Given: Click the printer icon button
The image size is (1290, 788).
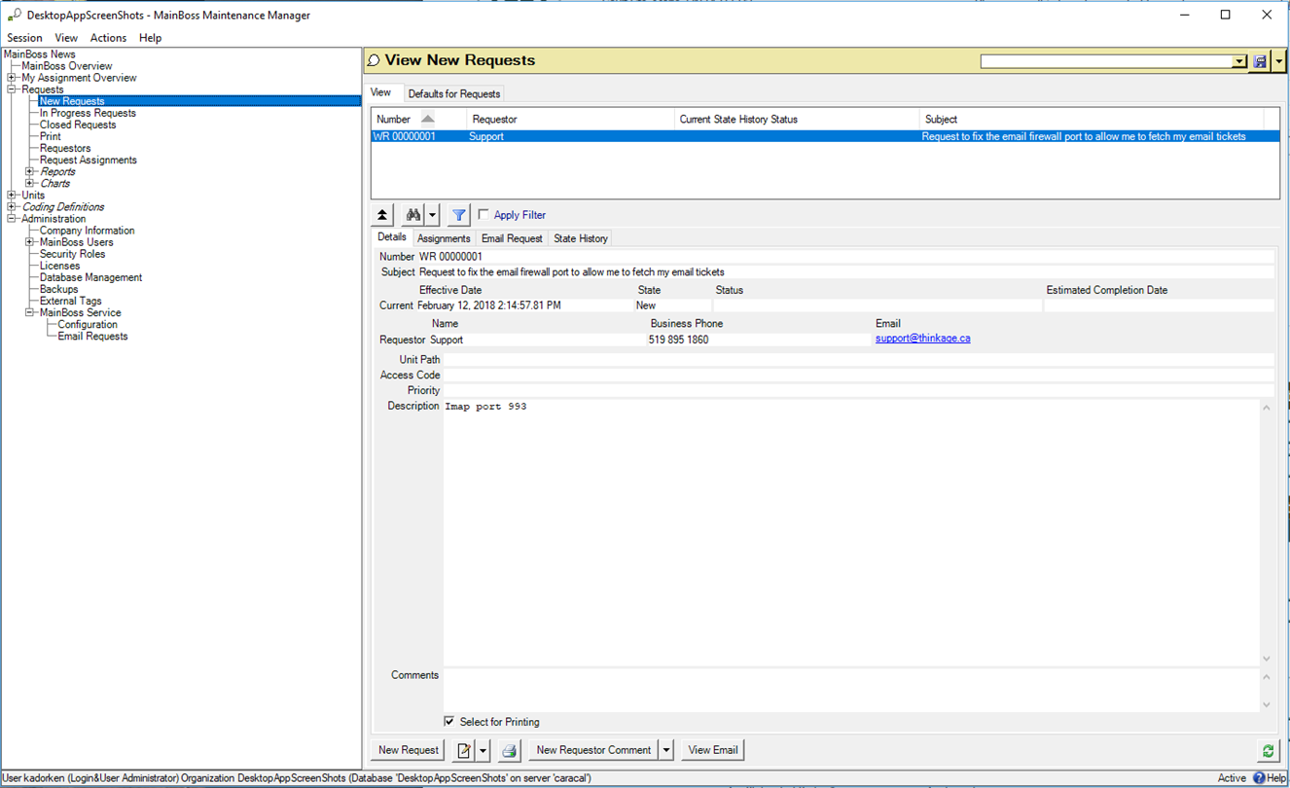Looking at the screenshot, I should point(509,750).
